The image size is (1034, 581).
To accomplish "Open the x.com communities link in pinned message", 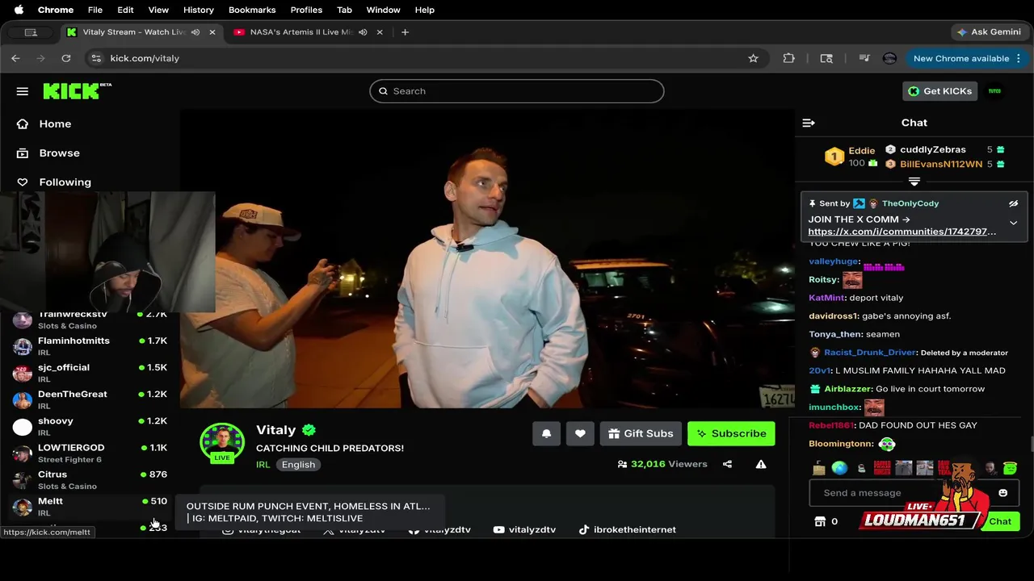I will coord(902,232).
